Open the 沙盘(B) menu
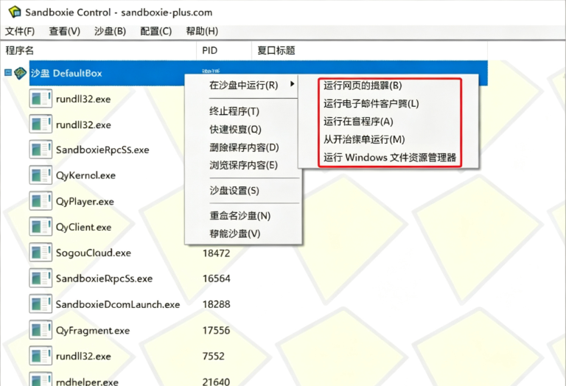 pos(110,32)
